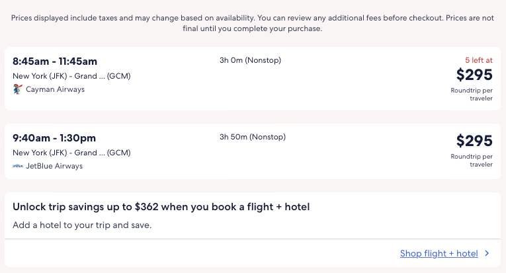
Task: Click 'Roundtrip per traveler' on the JetBlue flight
Action: (472, 161)
